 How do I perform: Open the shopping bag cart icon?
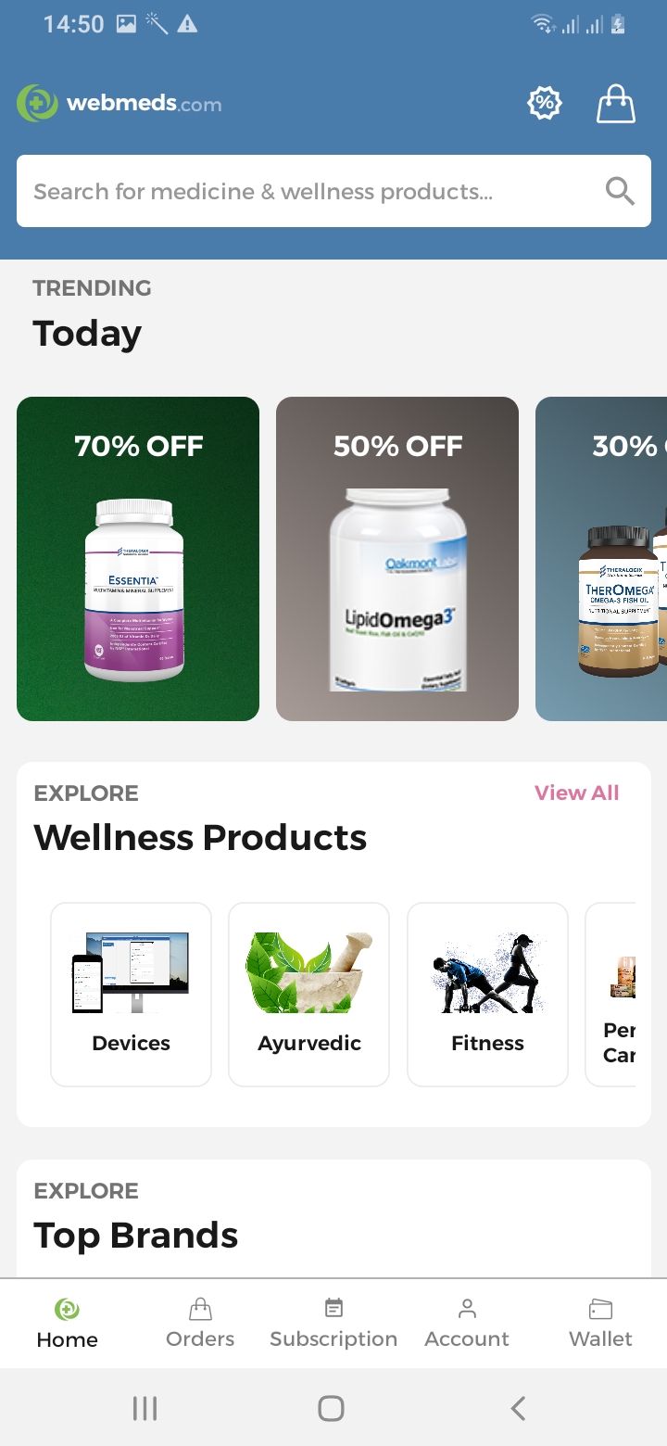(x=616, y=104)
